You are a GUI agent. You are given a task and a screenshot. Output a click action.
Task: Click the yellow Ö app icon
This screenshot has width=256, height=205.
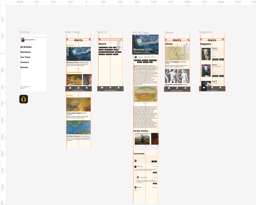click(x=23, y=99)
